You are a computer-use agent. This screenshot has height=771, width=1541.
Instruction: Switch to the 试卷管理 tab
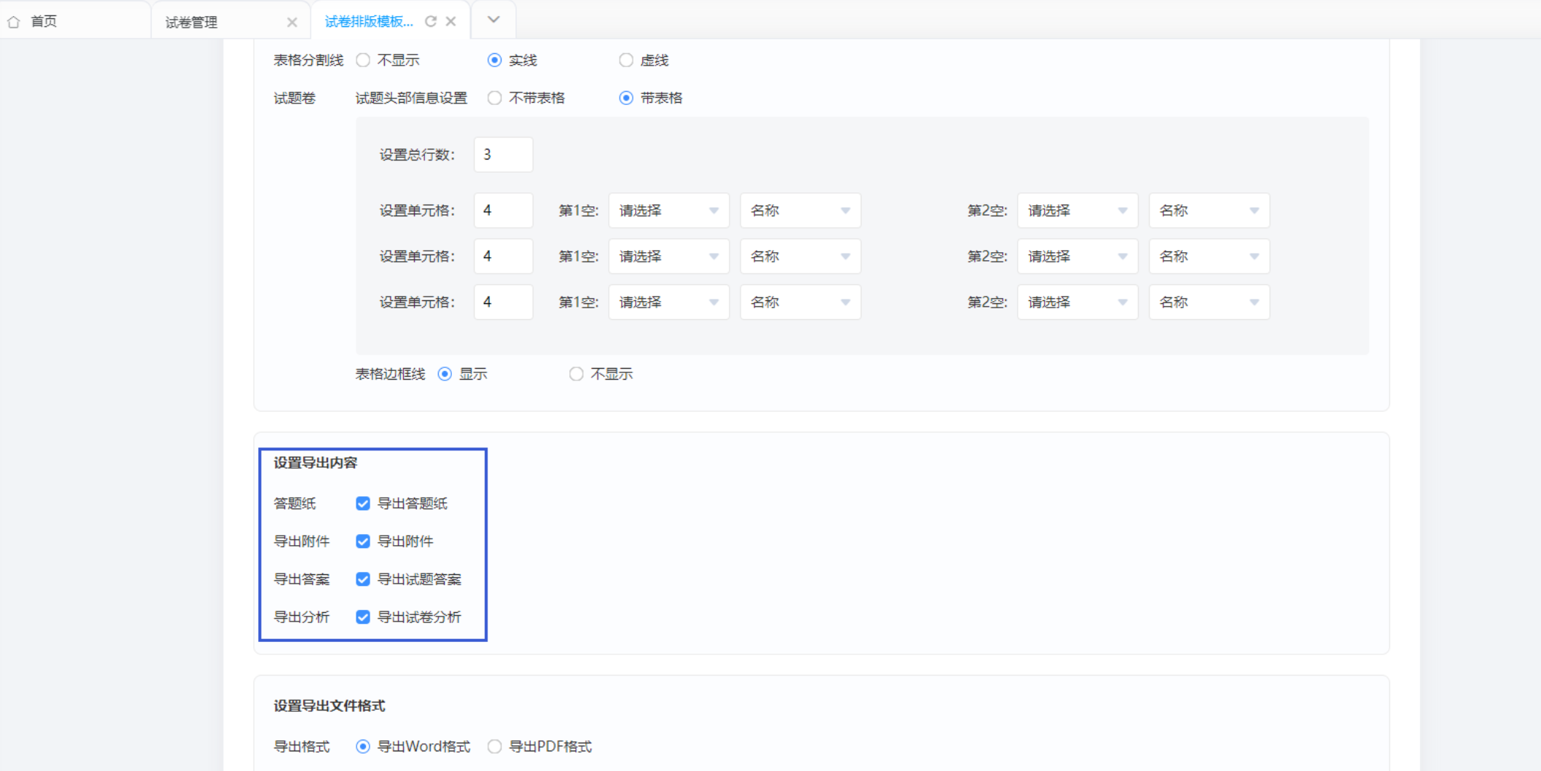tap(192, 23)
